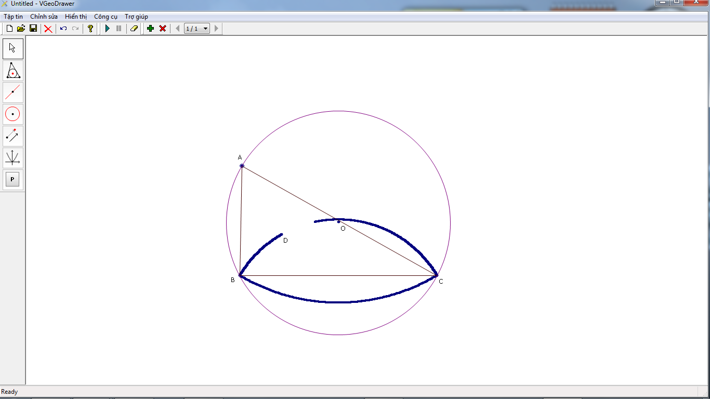Image resolution: width=710 pixels, height=399 pixels.
Task: Click the P tool button in the sidebar
Action: coord(13,180)
